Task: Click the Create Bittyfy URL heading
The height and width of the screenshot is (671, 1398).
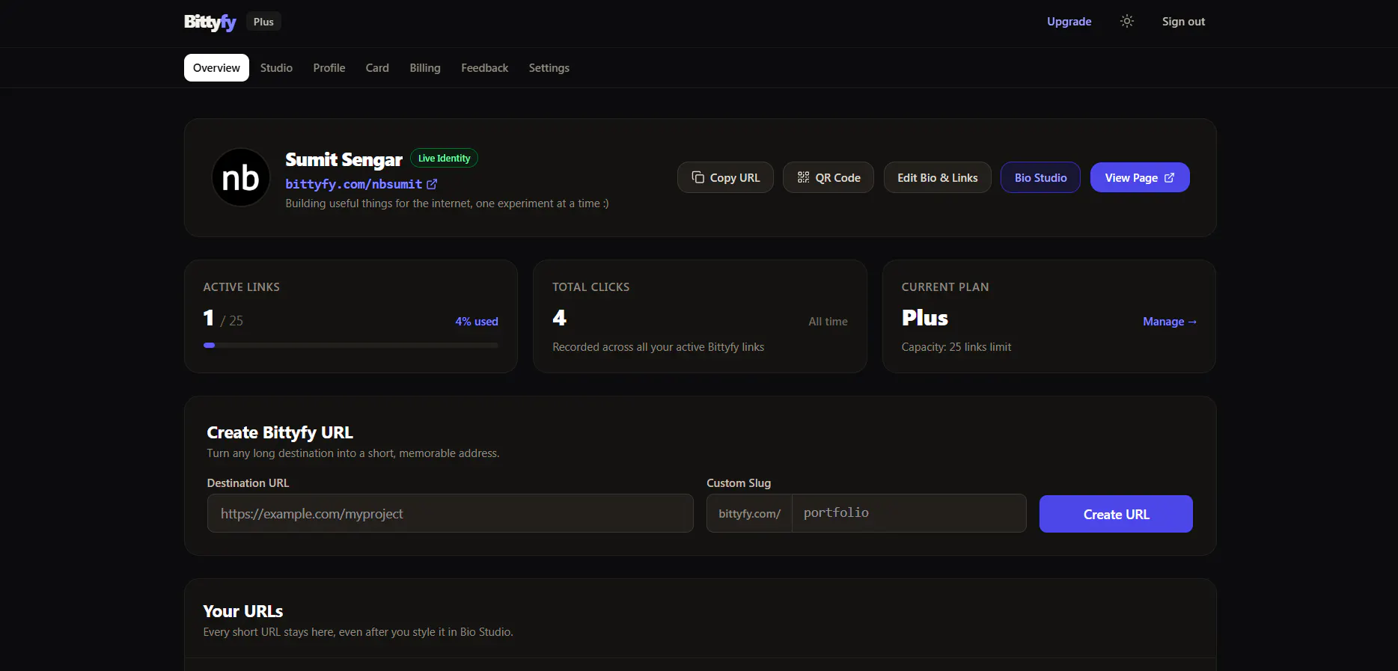Action: click(280, 432)
